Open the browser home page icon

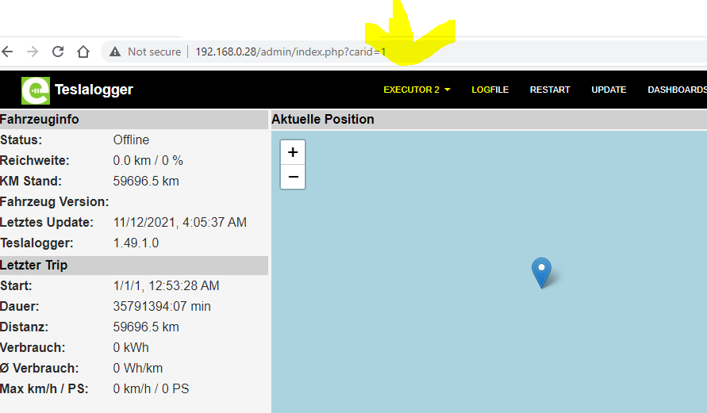tap(83, 52)
